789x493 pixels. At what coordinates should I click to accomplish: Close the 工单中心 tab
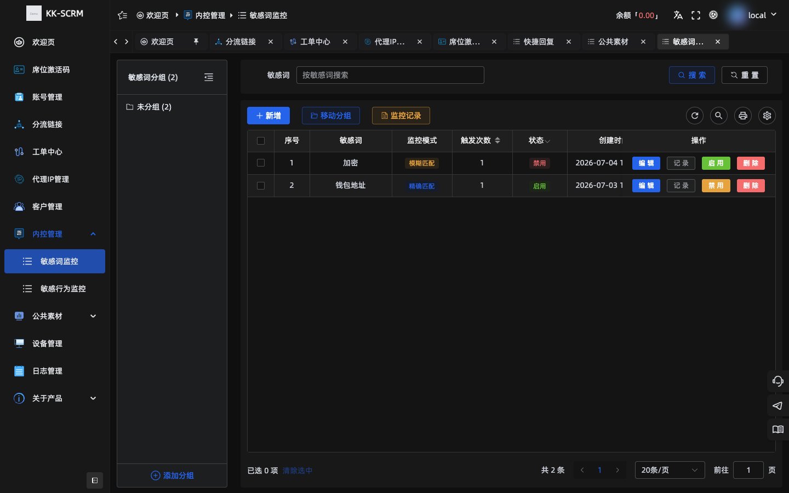tap(345, 42)
